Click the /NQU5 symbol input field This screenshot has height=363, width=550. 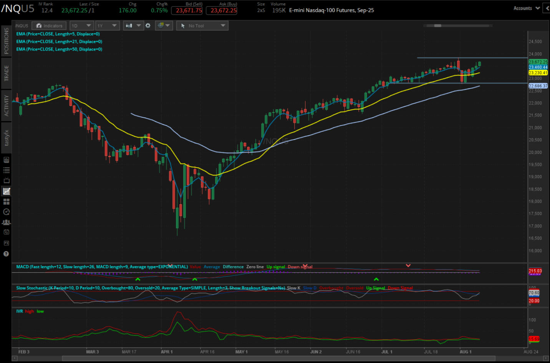point(22,25)
